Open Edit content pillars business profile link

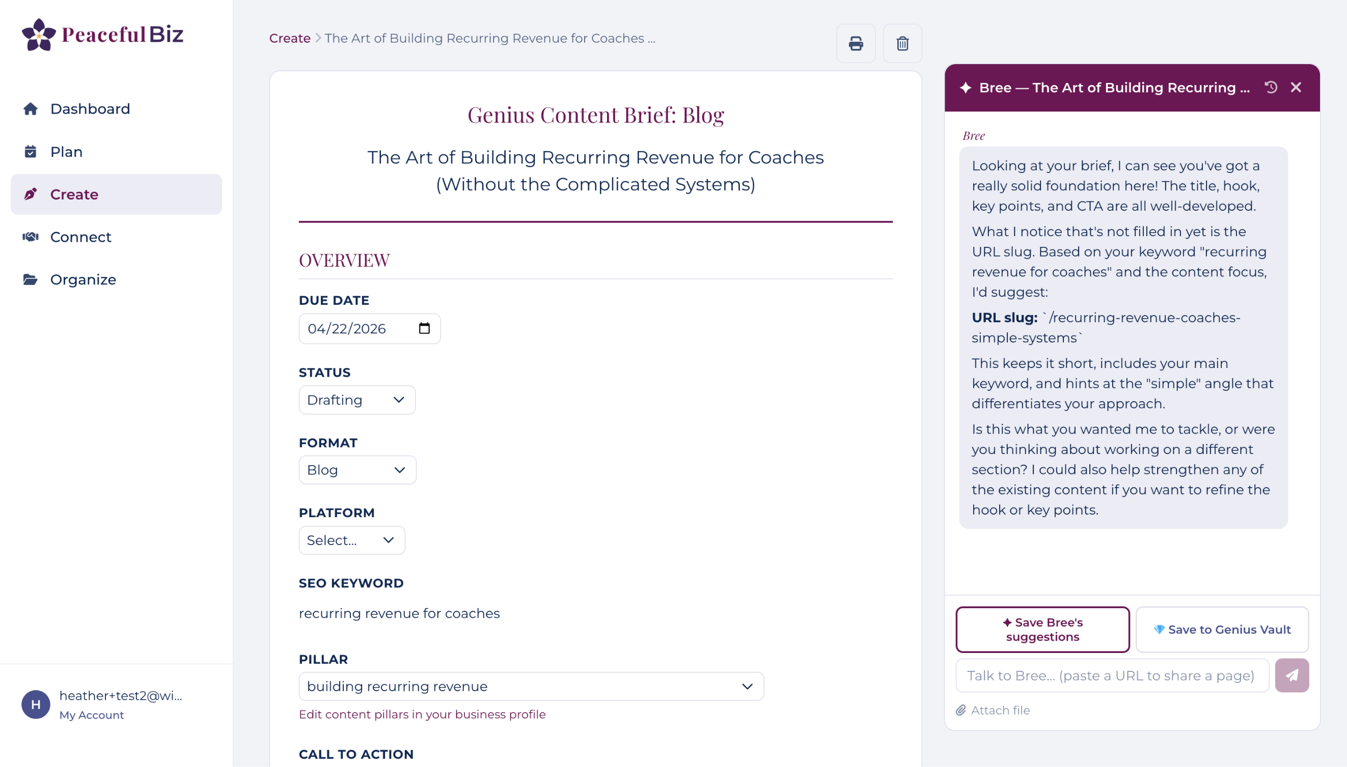pos(422,714)
